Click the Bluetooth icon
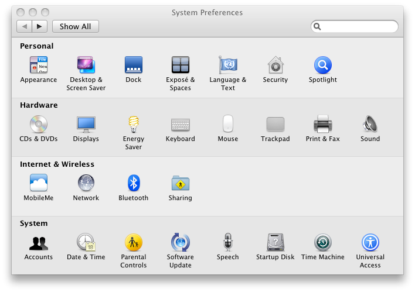Screen dimensions: 415x292 [134, 183]
